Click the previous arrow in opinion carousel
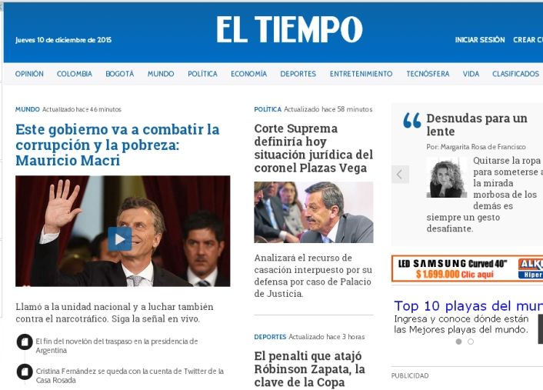Image resolution: width=543 pixels, height=390 pixels. (400, 174)
